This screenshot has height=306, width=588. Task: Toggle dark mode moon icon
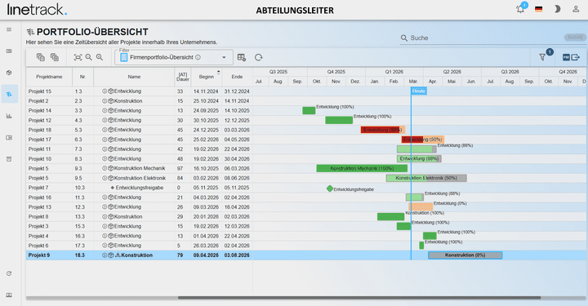(x=557, y=9)
